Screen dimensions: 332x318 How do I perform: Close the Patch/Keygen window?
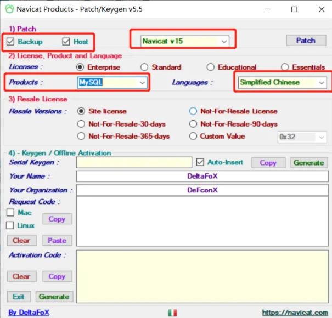pyautogui.click(x=322, y=9)
